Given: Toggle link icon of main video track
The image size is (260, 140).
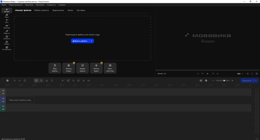Looking at the screenshot, I should [x=3, y=101].
